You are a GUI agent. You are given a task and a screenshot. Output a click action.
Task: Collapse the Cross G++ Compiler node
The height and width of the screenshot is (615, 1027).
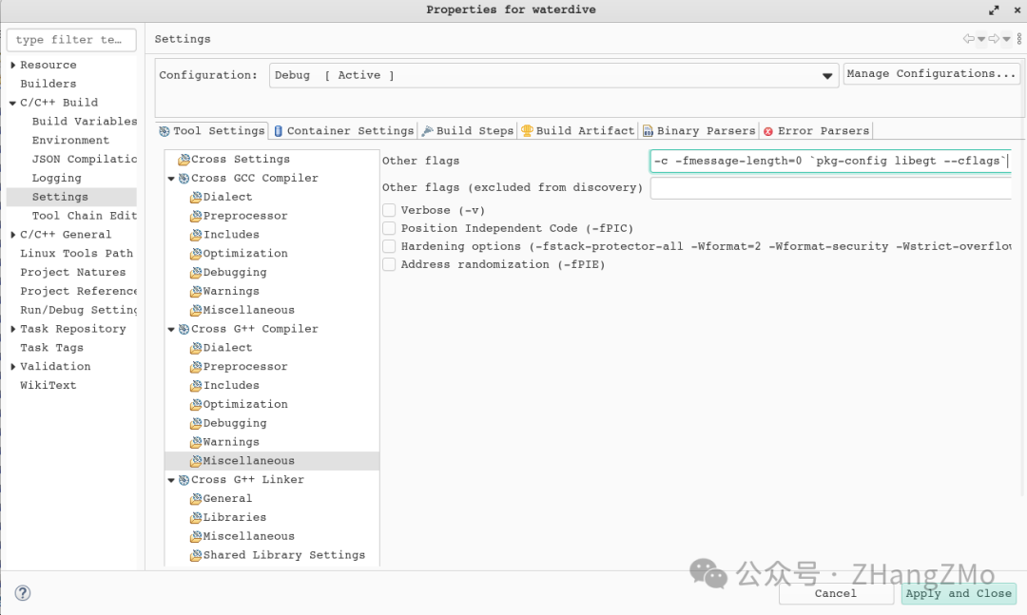point(171,330)
